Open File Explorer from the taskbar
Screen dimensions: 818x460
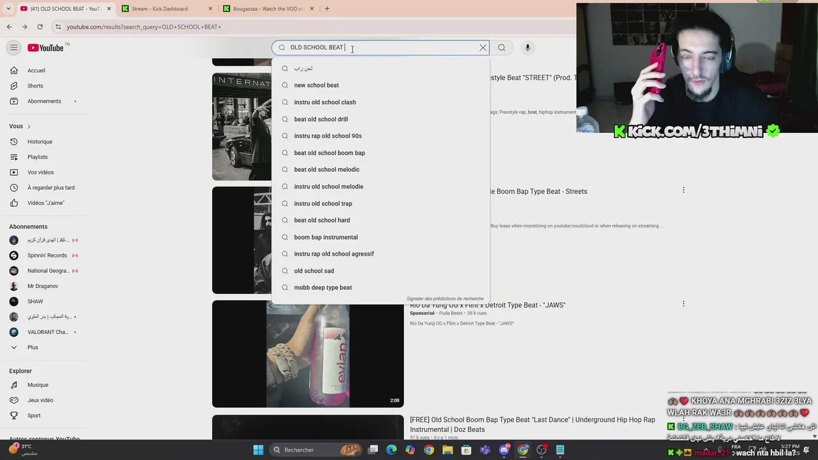[x=448, y=450]
